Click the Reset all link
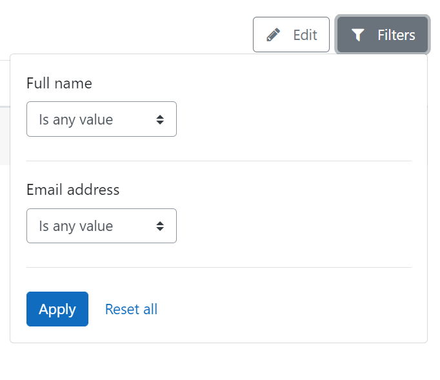 tap(131, 309)
